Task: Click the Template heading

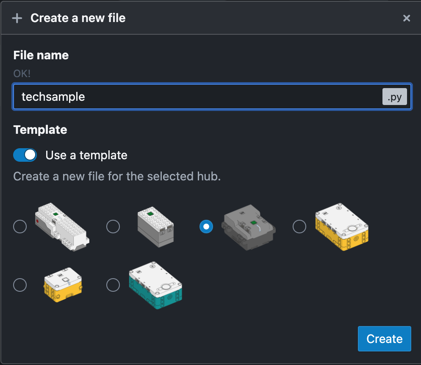Action: [40, 130]
